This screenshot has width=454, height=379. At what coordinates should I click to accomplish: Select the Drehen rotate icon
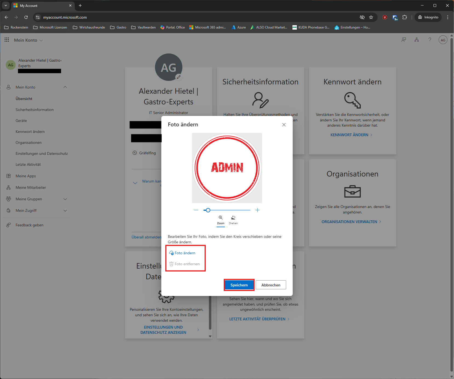pos(233,218)
